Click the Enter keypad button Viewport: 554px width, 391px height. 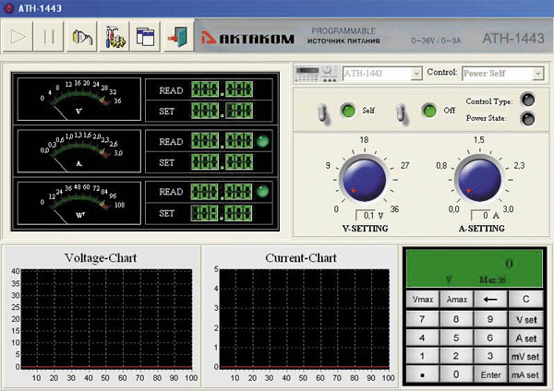tap(490, 374)
